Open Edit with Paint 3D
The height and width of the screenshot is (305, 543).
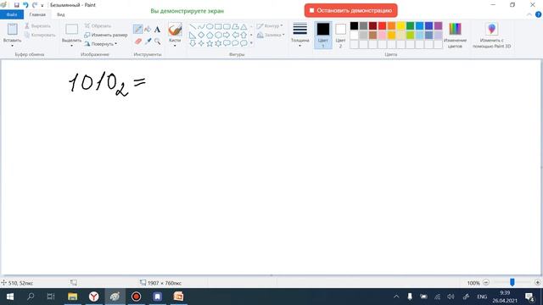tap(491, 36)
